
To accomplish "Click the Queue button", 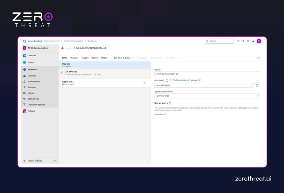I will (171, 58).
